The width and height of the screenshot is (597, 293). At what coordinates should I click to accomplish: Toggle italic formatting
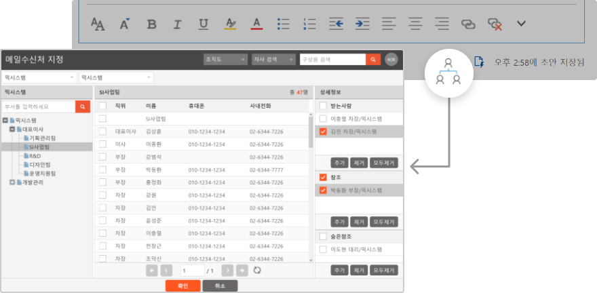177,24
